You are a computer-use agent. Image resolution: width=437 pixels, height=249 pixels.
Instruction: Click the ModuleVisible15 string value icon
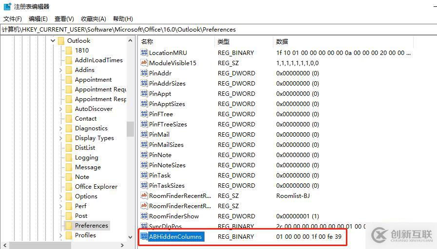(x=144, y=63)
